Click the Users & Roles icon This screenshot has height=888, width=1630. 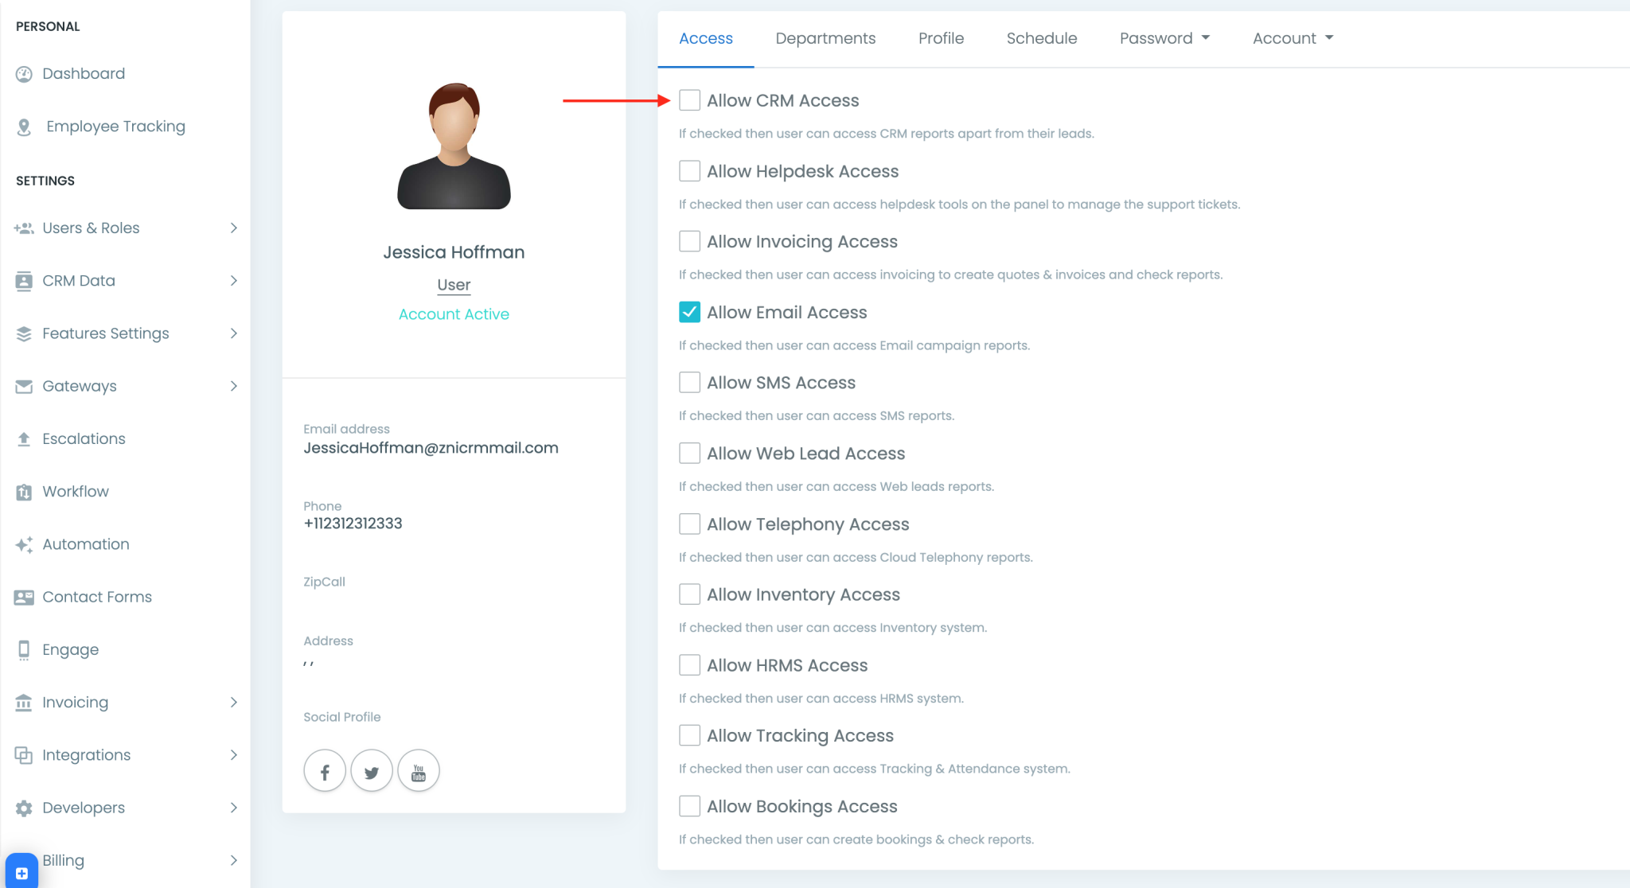click(23, 228)
